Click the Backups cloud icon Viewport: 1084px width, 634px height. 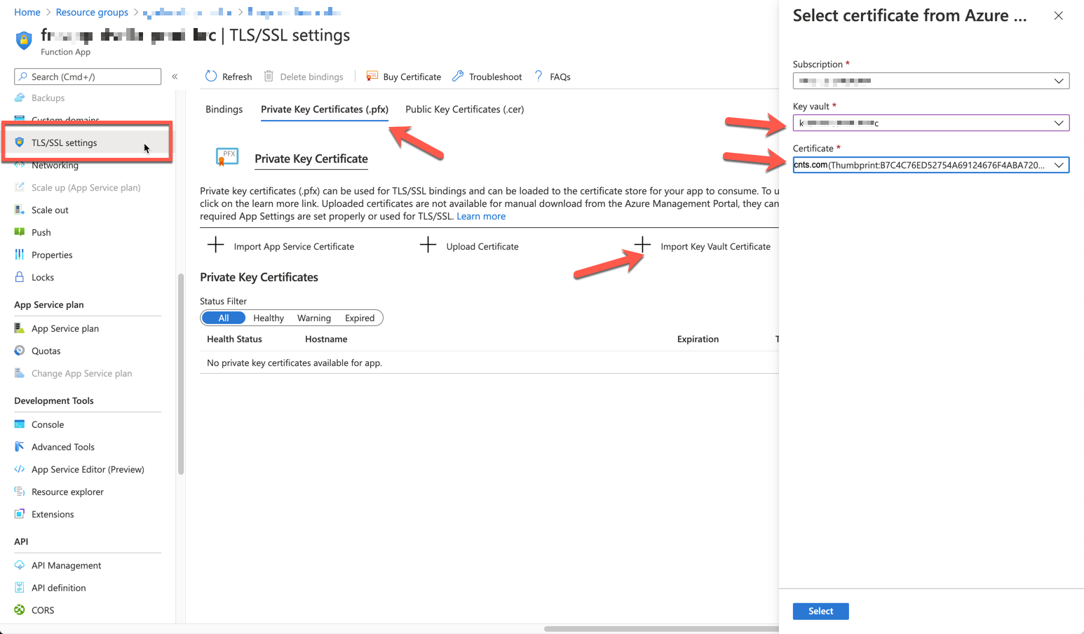[20, 97]
